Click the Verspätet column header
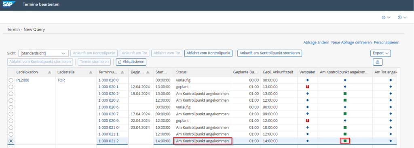This screenshot has height=148, width=414. pyautogui.click(x=308, y=72)
